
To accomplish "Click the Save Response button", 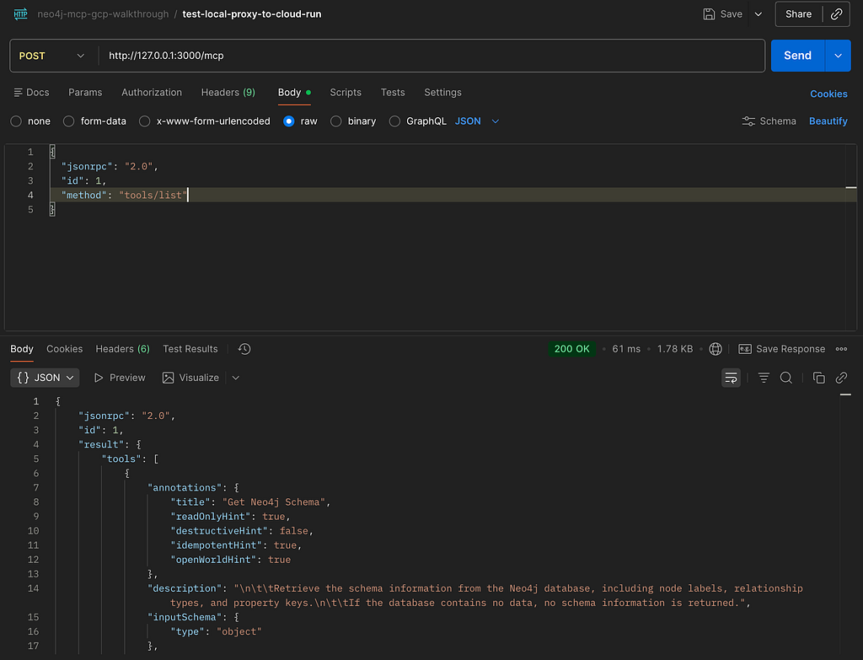I will (x=781, y=349).
